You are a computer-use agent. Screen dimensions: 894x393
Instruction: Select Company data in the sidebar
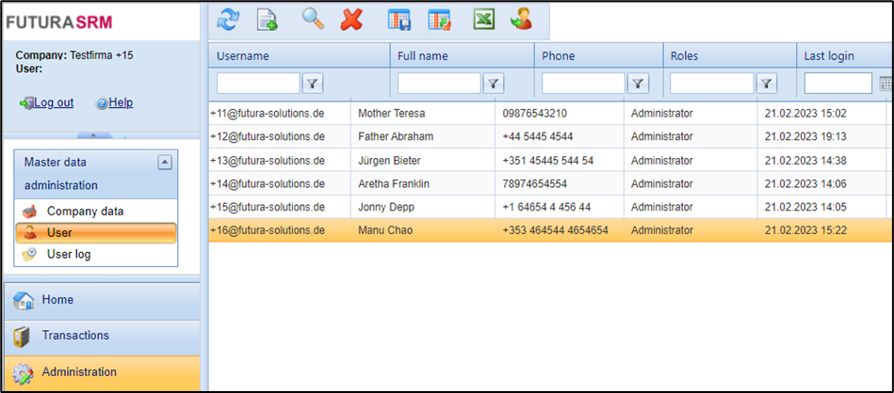click(x=85, y=212)
